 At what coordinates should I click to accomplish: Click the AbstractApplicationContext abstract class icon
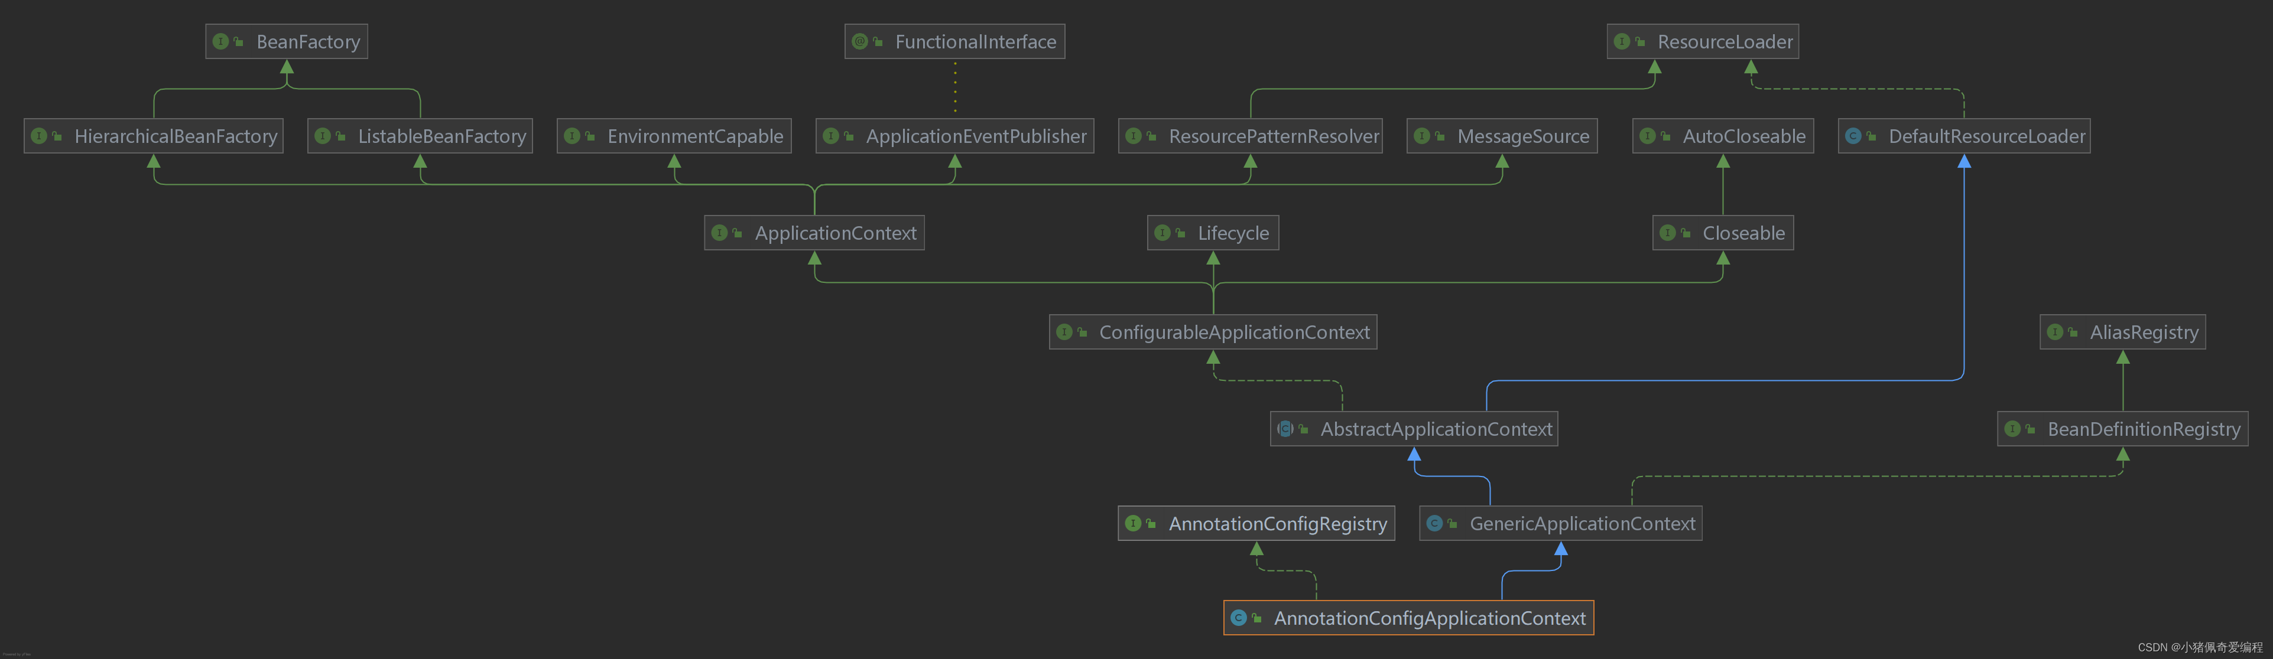(1285, 429)
